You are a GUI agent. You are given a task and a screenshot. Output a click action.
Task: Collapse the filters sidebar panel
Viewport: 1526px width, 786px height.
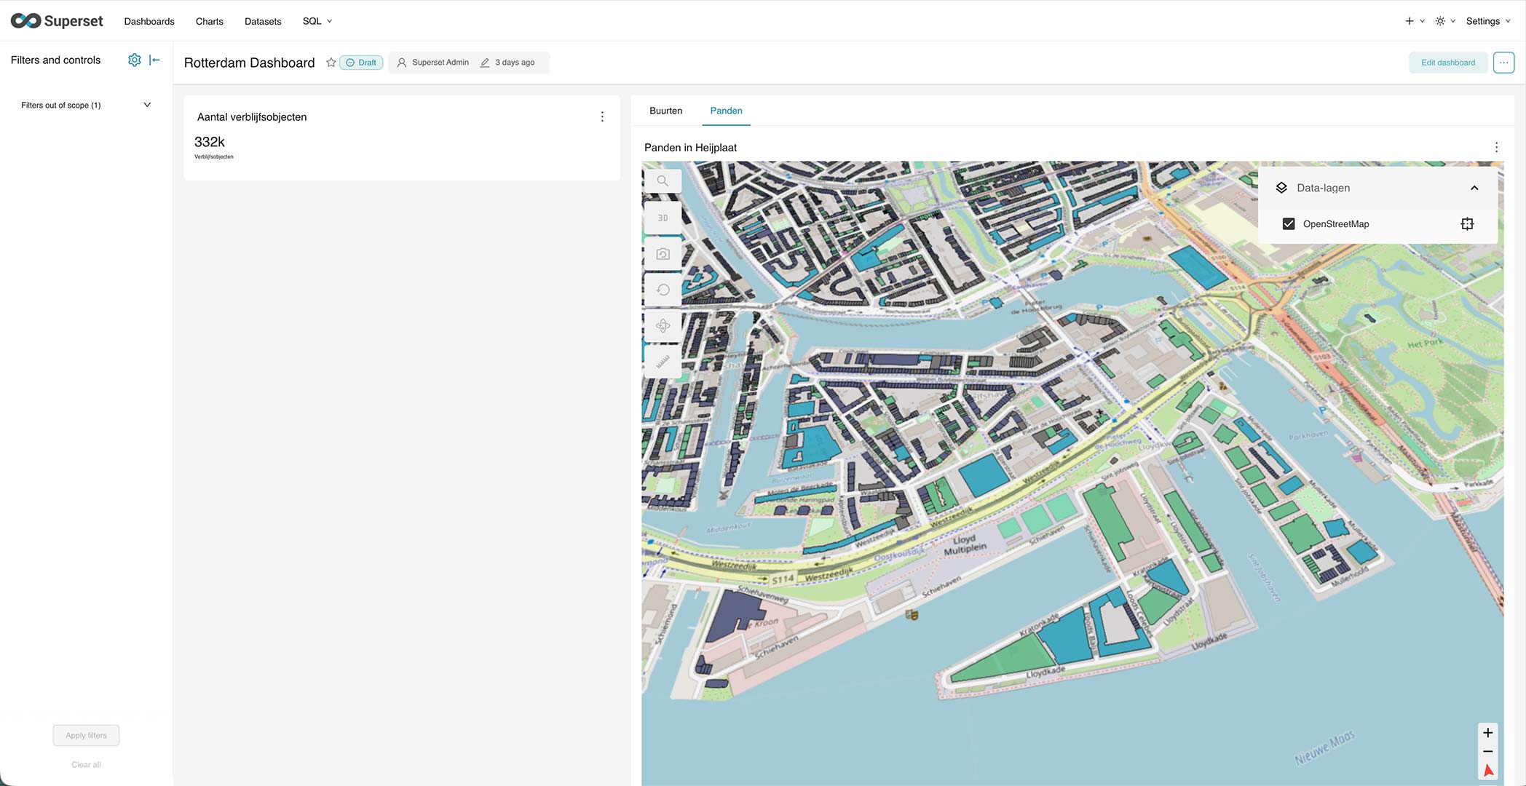(x=154, y=60)
